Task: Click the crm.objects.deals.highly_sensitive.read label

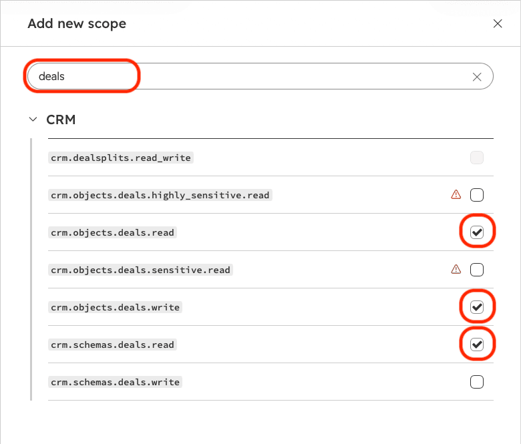Action: click(x=160, y=195)
